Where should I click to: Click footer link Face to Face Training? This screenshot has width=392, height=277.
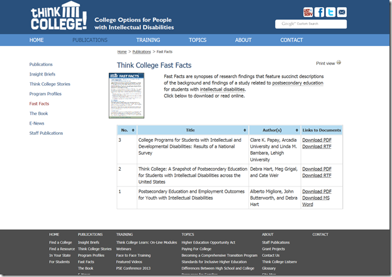pyautogui.click(x=133, y=256)
